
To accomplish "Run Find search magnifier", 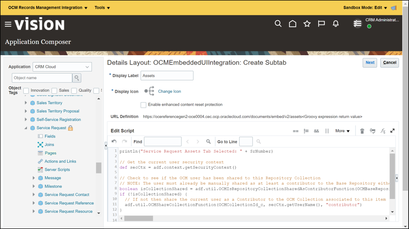I will 208,142.
